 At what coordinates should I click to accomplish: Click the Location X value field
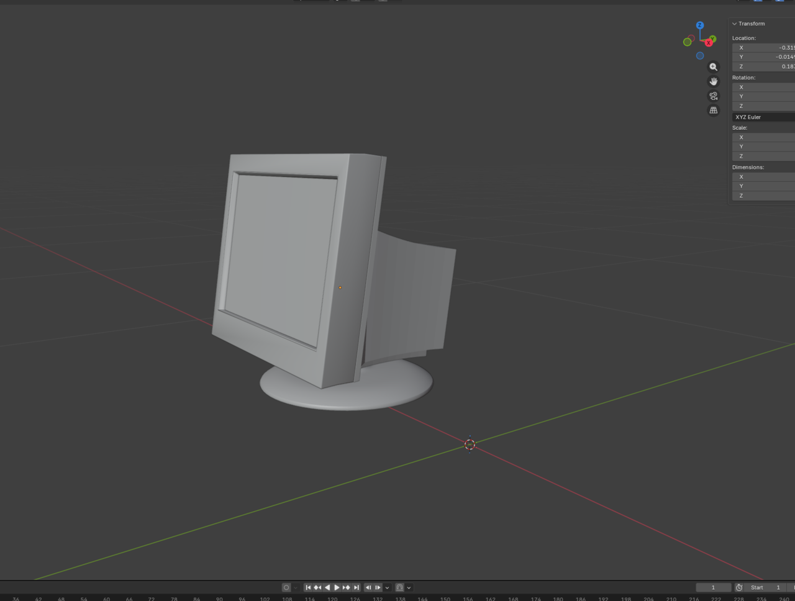pos(764,48)
